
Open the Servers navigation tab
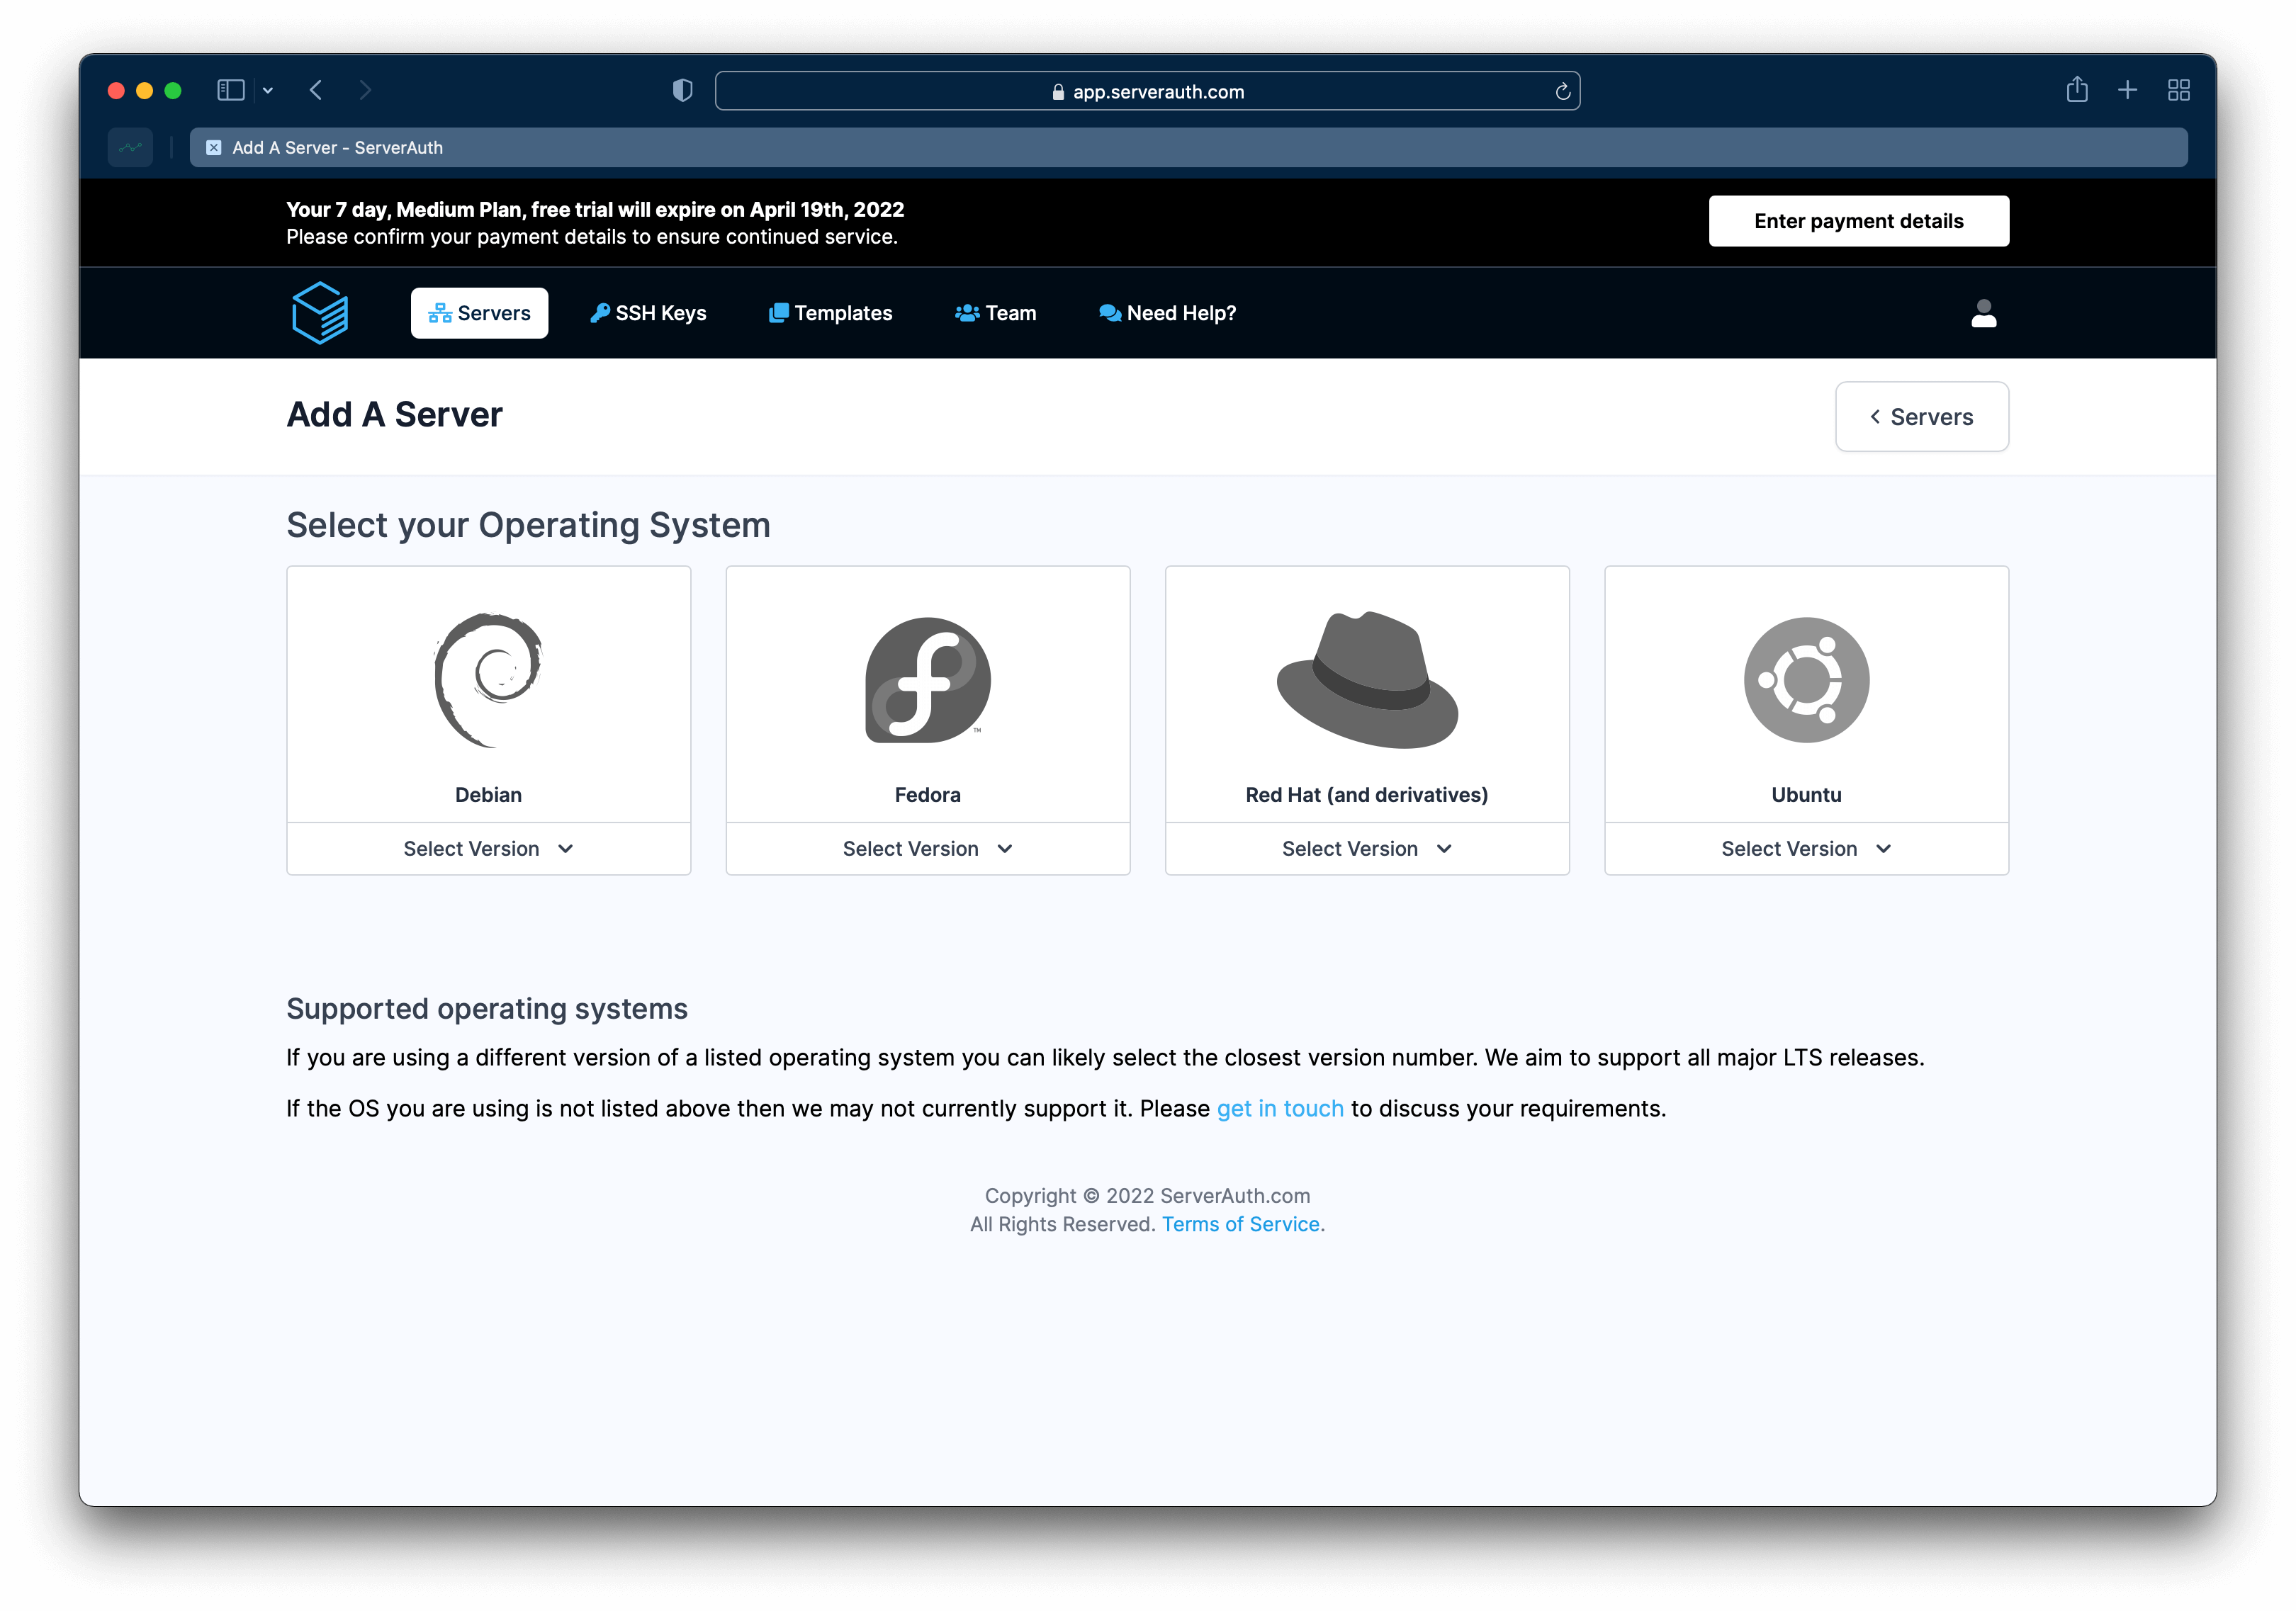click(479, 313)
